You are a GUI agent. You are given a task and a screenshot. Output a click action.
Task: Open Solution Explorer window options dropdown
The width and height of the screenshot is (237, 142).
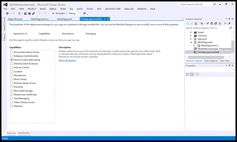(x=226, y=19)
